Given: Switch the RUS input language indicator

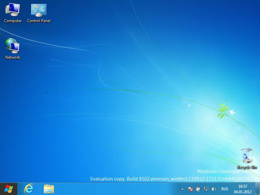Looking at the screenshot, I should pos(225,189).
